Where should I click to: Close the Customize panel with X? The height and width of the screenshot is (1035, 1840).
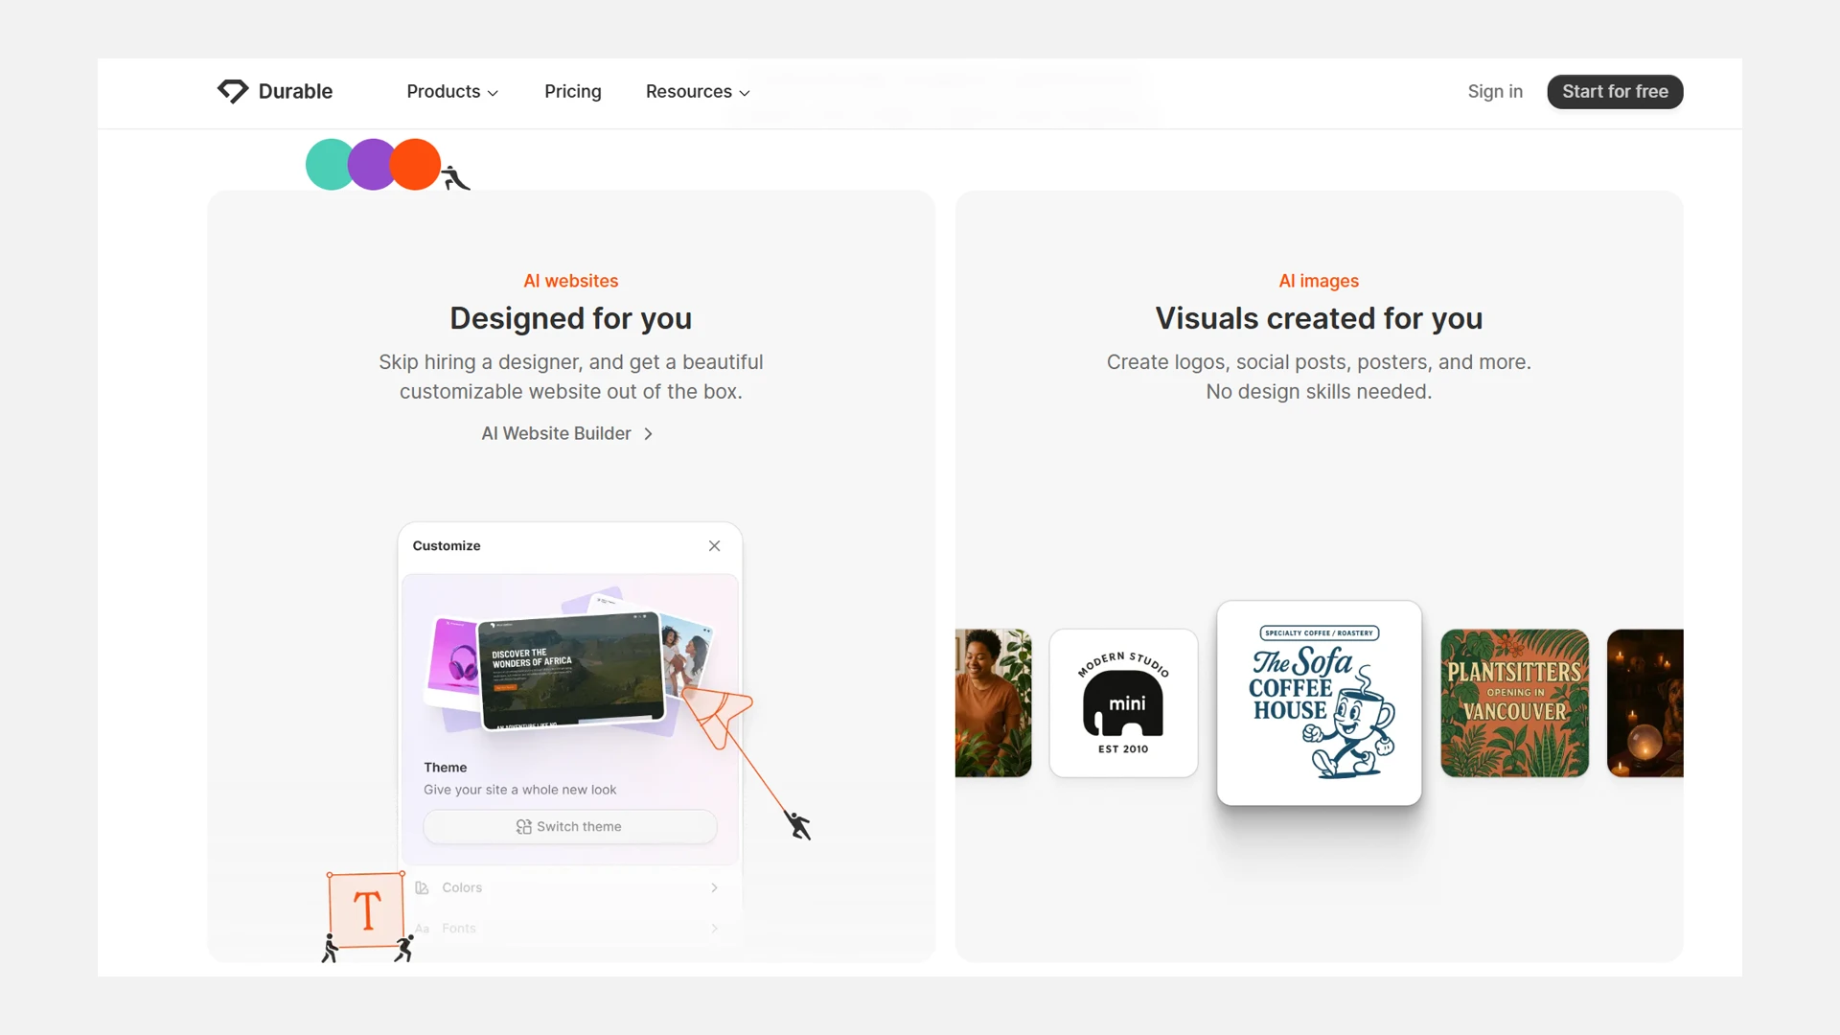pyautogui.click(x=714, y=545)
